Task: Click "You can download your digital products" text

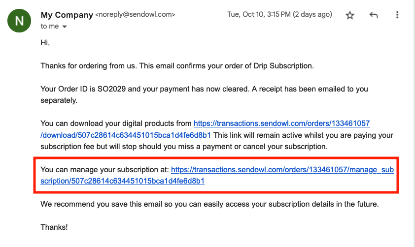Action: click(x=116, y=123)
